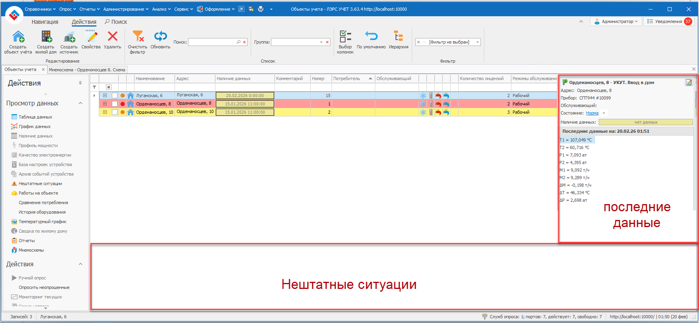Image resolution: width=699 pixels, height=323 pixels.
Task: Click the red Удалить icon
Action: click(113, 37)
